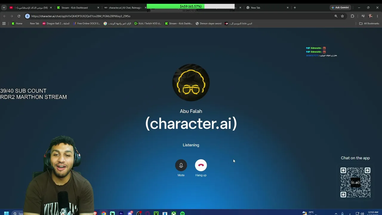Viewport: 382px width, 215px height.
Task: Open the All Bookmarks folder
Action: click(369, 23)
